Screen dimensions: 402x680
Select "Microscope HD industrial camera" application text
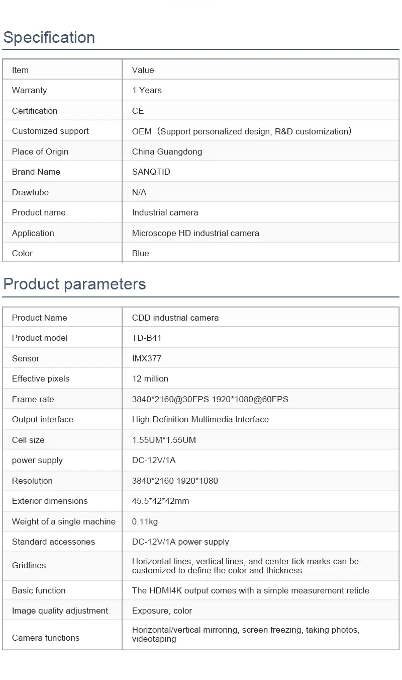(x=195, y=233)
